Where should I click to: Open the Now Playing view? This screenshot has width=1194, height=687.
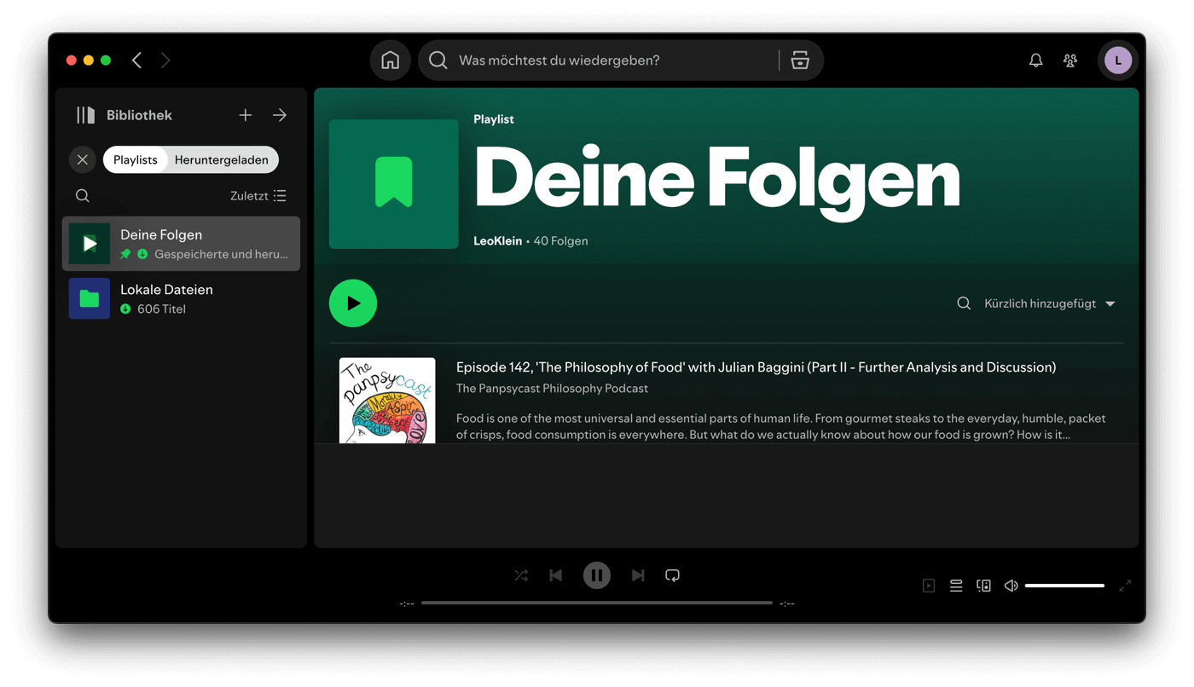click(x=929, y=586)
